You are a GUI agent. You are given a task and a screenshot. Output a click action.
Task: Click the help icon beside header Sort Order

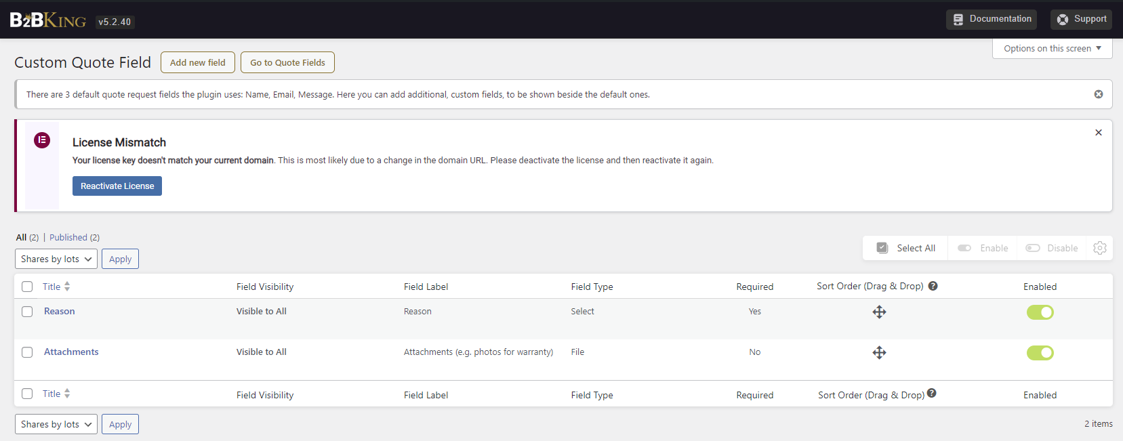(933, 286)
